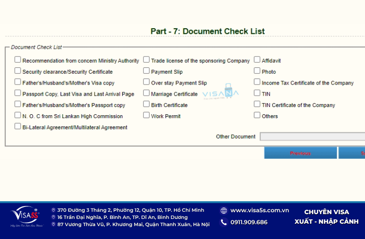Check Trade license of sponsoring Company
The width and height of the screenshot is (365, 239).
(x=146, y=60)
